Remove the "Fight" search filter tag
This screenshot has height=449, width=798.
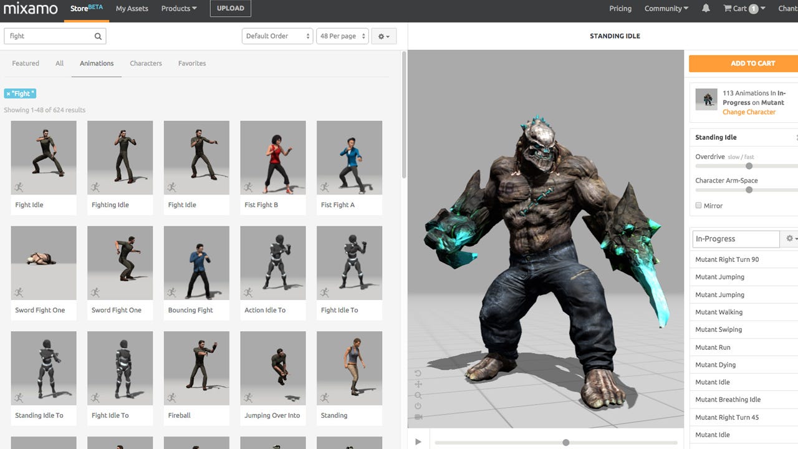[9, 94]
